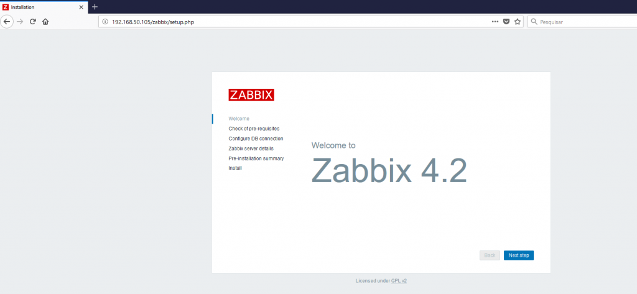Select the Install step
Image resolution: width=637 pixels, height=294 pixels.
coord(235,168)
